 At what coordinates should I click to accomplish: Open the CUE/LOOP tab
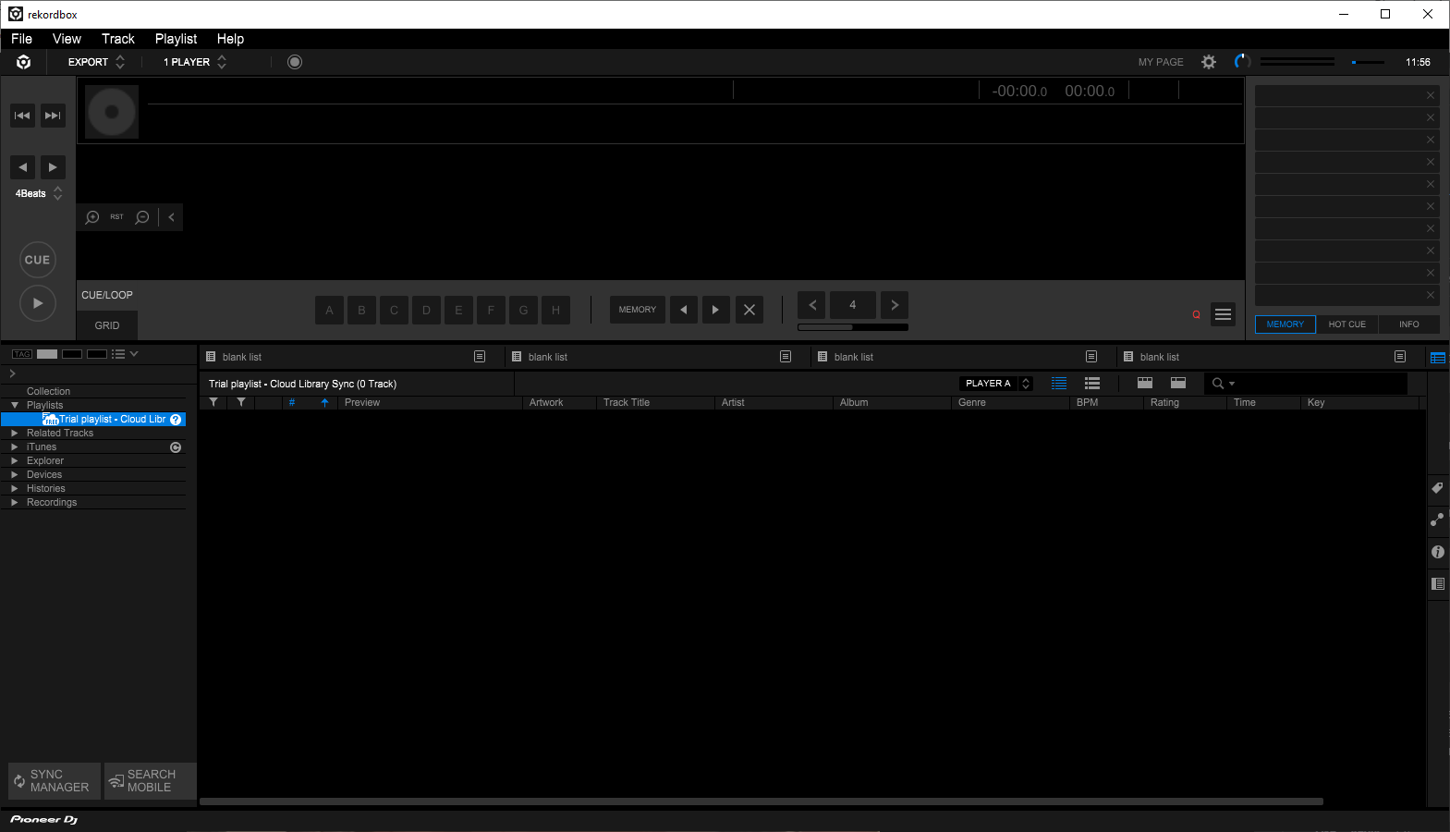[x=107, y=295]
